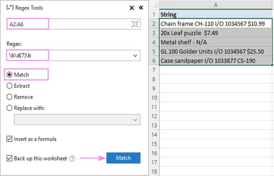Select cell with 20x Leaf puzzle $7.49
The height and width of the screenshot is (176, 274).
pyautogui.click(x=216, y=33)
